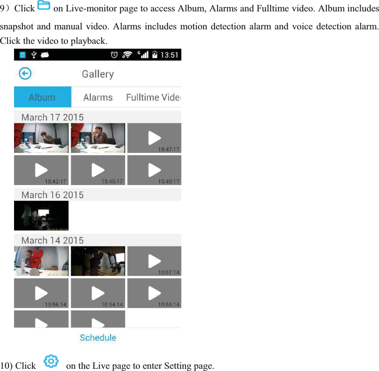Tap the back arrow on the Gallery page
This screenshot has width=379, height=371.
(x=25, y=74)
